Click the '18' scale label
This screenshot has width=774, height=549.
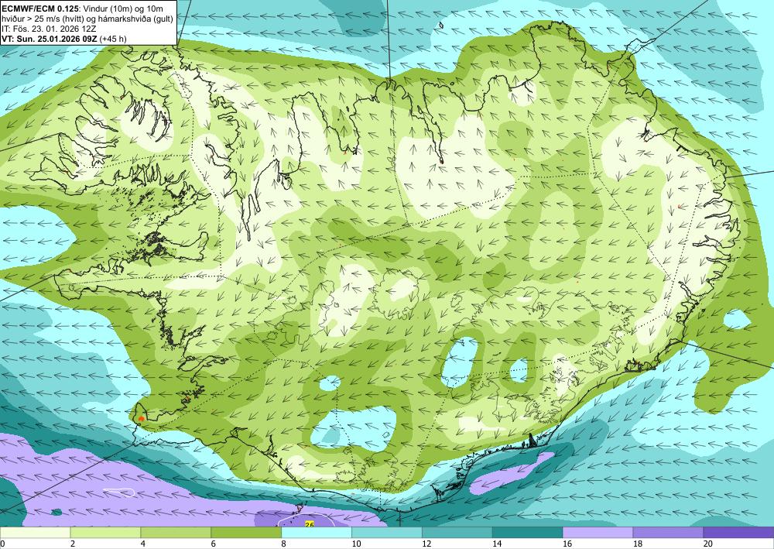tap(637, 544)
